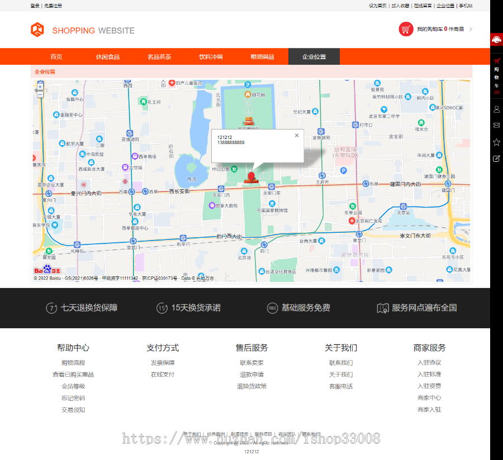The width and height of the screenshot is (503, 460).
Task: Open the user account icon in sidebar
Action: coord(496,109)
